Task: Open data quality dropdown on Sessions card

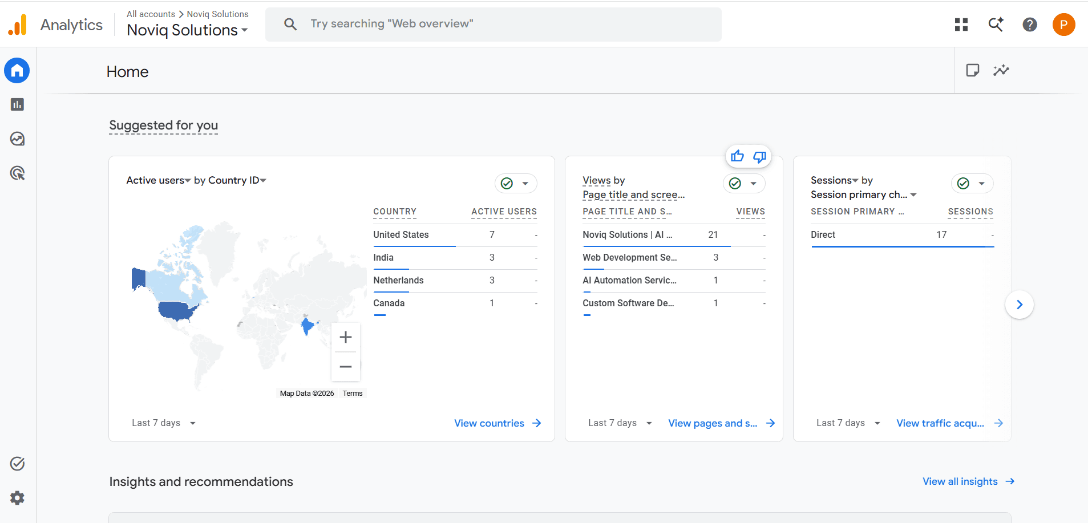Action: coord(972,183)
